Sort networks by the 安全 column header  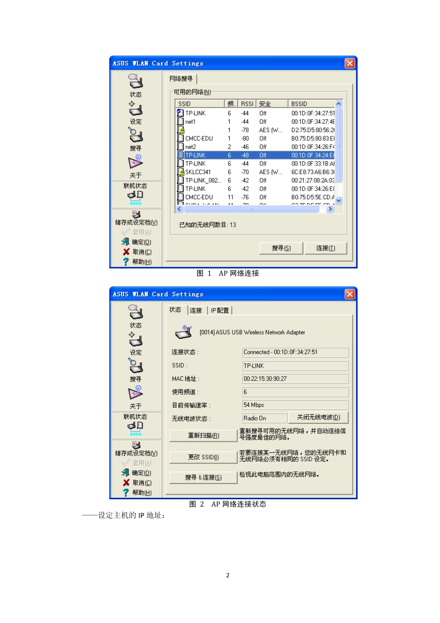(x=272, y=104)
